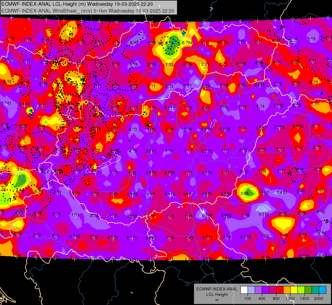332x305 pixels.
Task: Click legend tick label 800
Action: [x=276, y=299]
